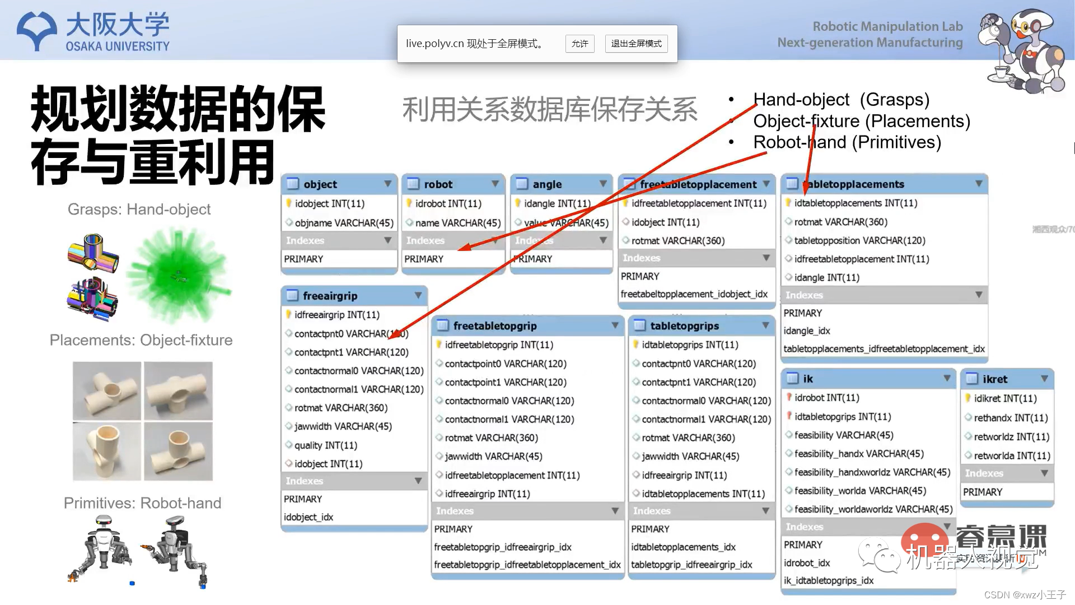Collapse the tabletopplacements Indexes section

[x=979, y=295]
